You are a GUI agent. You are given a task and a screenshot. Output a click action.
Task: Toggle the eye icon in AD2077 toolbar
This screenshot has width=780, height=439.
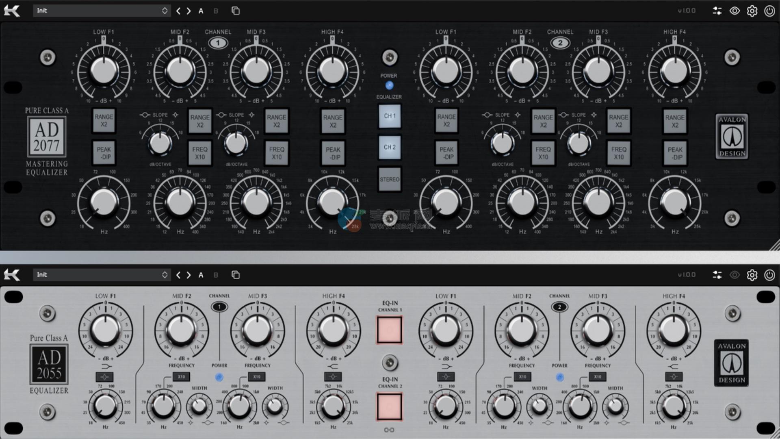(734, 11)
